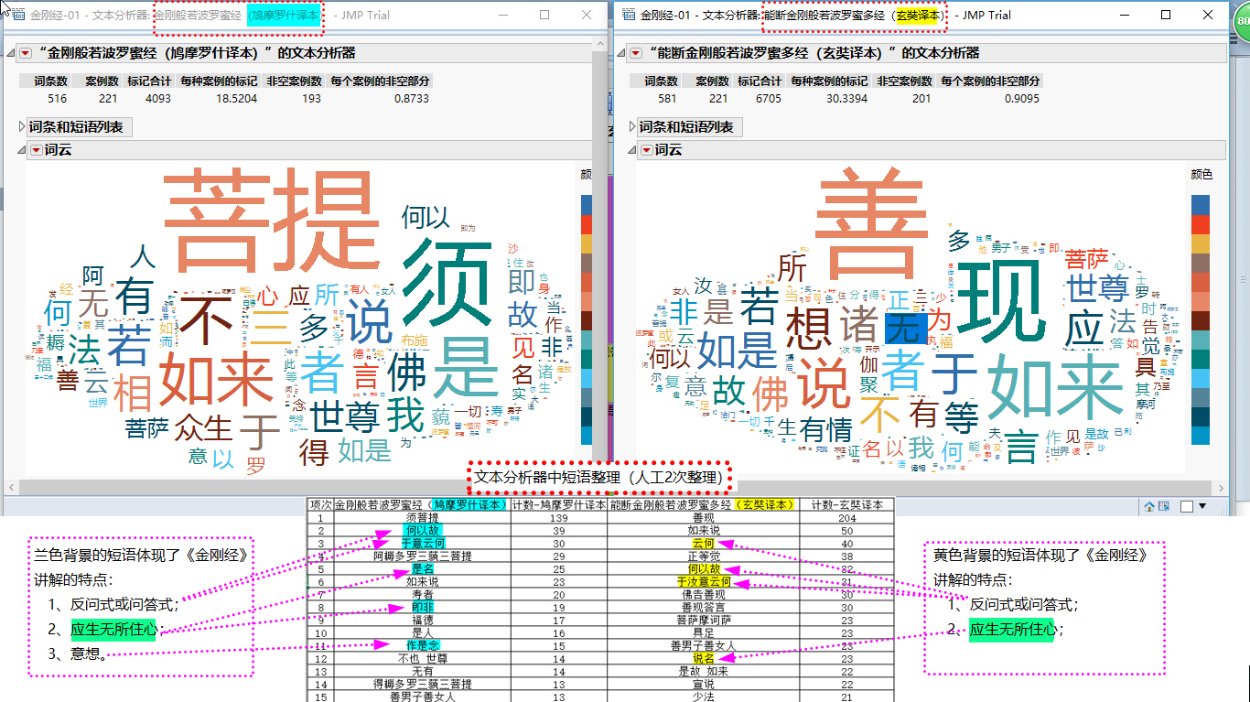Collapse the 玄奘译本 text analyzer outline
The height and width of the screenshot is (702, 1250).
pyautogui.click(x=621, y=53)
